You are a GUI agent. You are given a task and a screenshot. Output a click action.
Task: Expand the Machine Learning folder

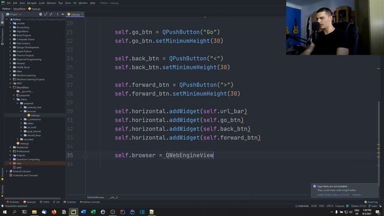coord(10,76)
